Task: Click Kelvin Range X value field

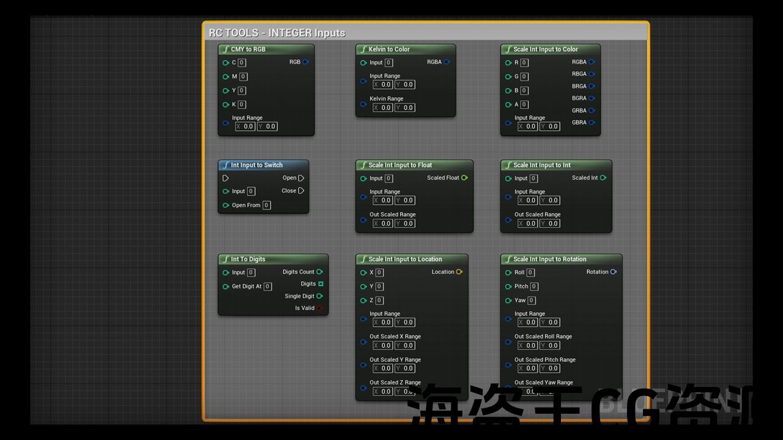Action: coord(383,108)
